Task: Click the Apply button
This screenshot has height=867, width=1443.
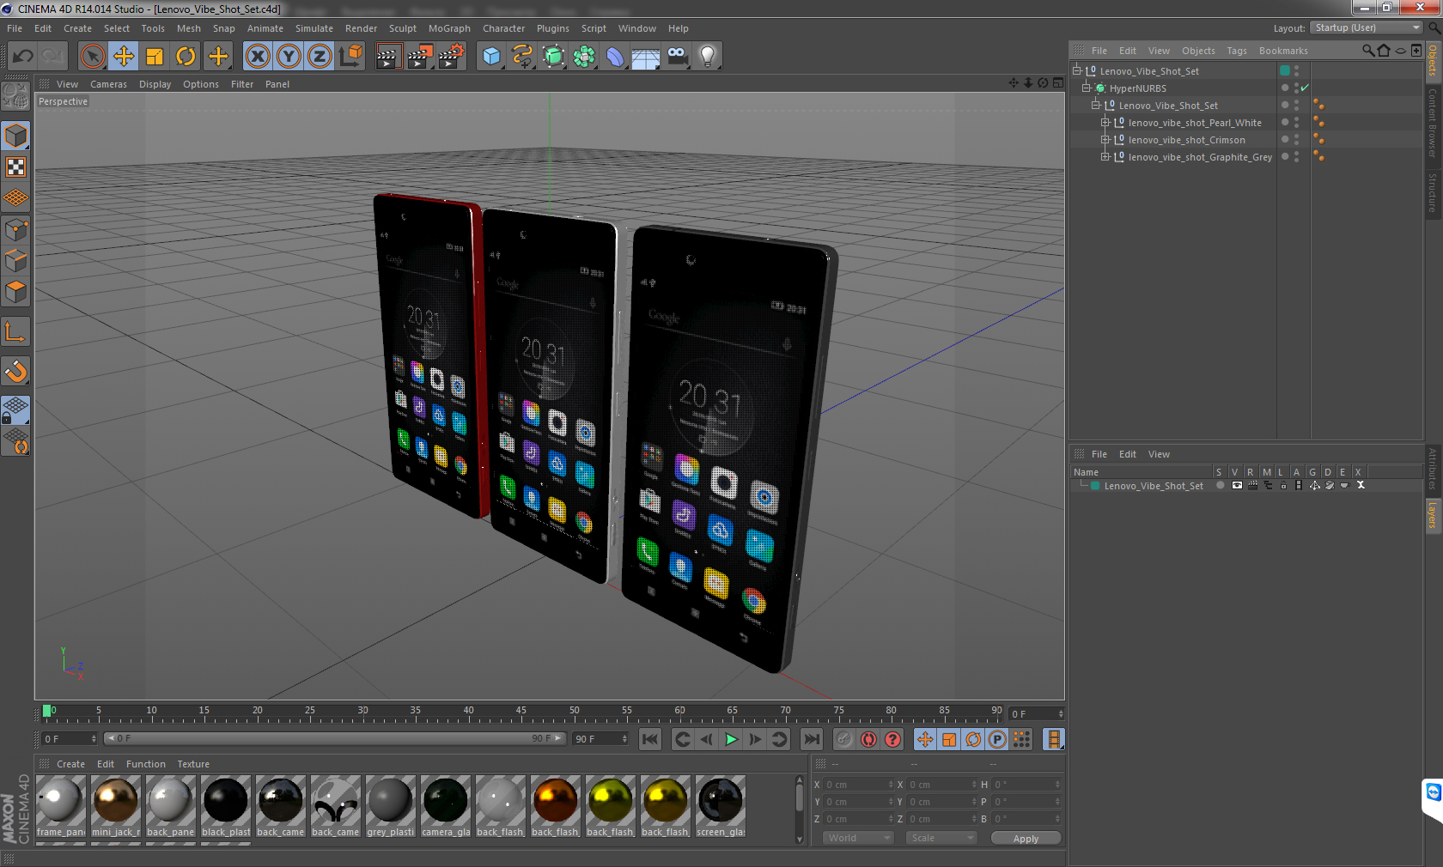Action: (x=1026, y=838)
